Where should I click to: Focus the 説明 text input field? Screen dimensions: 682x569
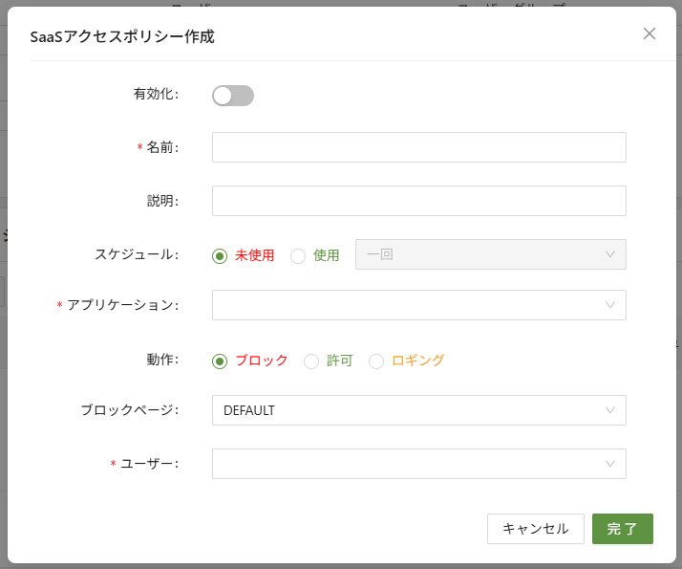click(x=418, y=201)
